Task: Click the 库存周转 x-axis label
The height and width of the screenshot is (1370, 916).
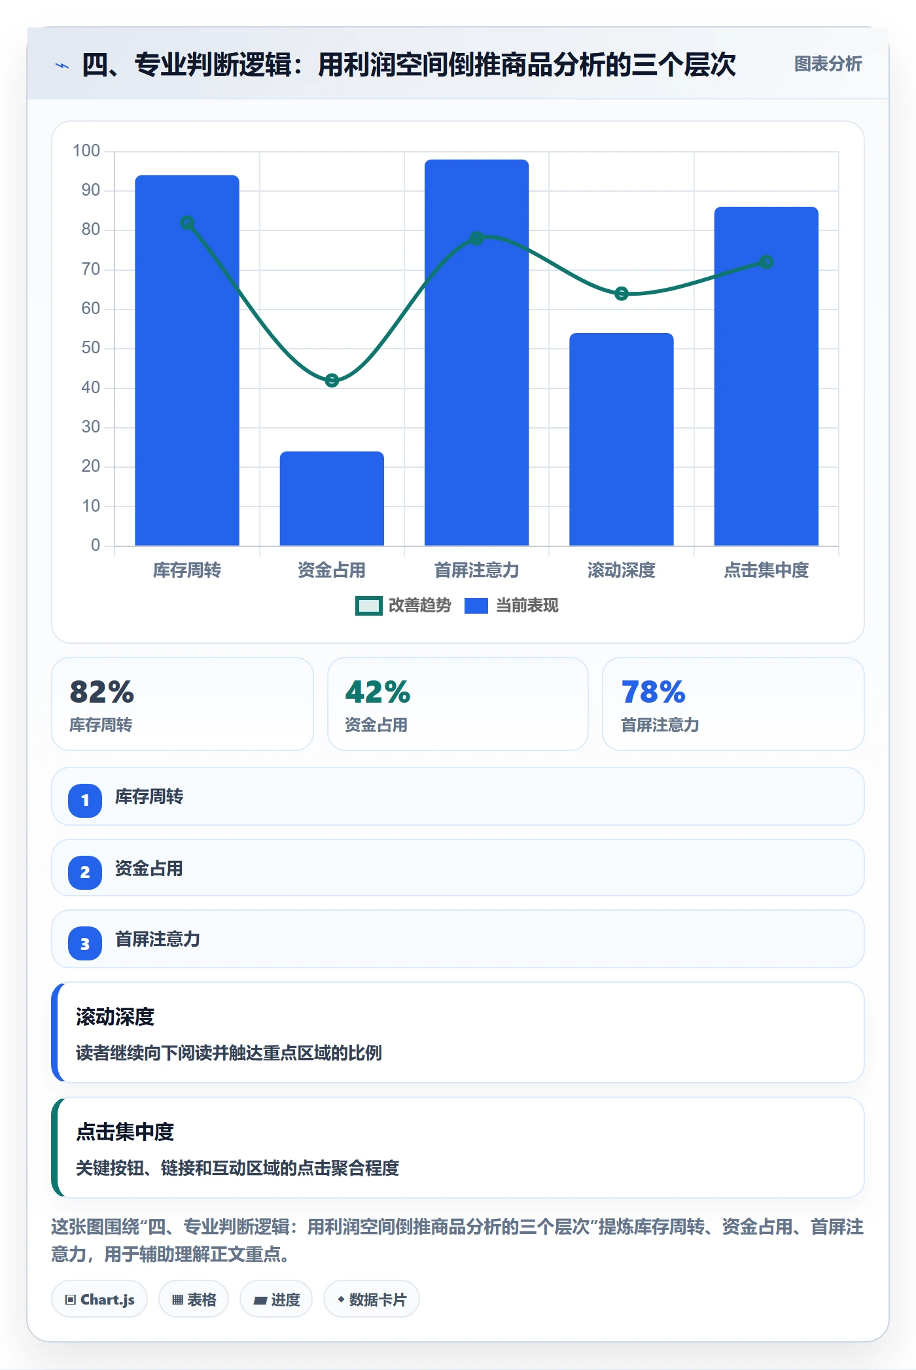Action: [x=187, y=571]
